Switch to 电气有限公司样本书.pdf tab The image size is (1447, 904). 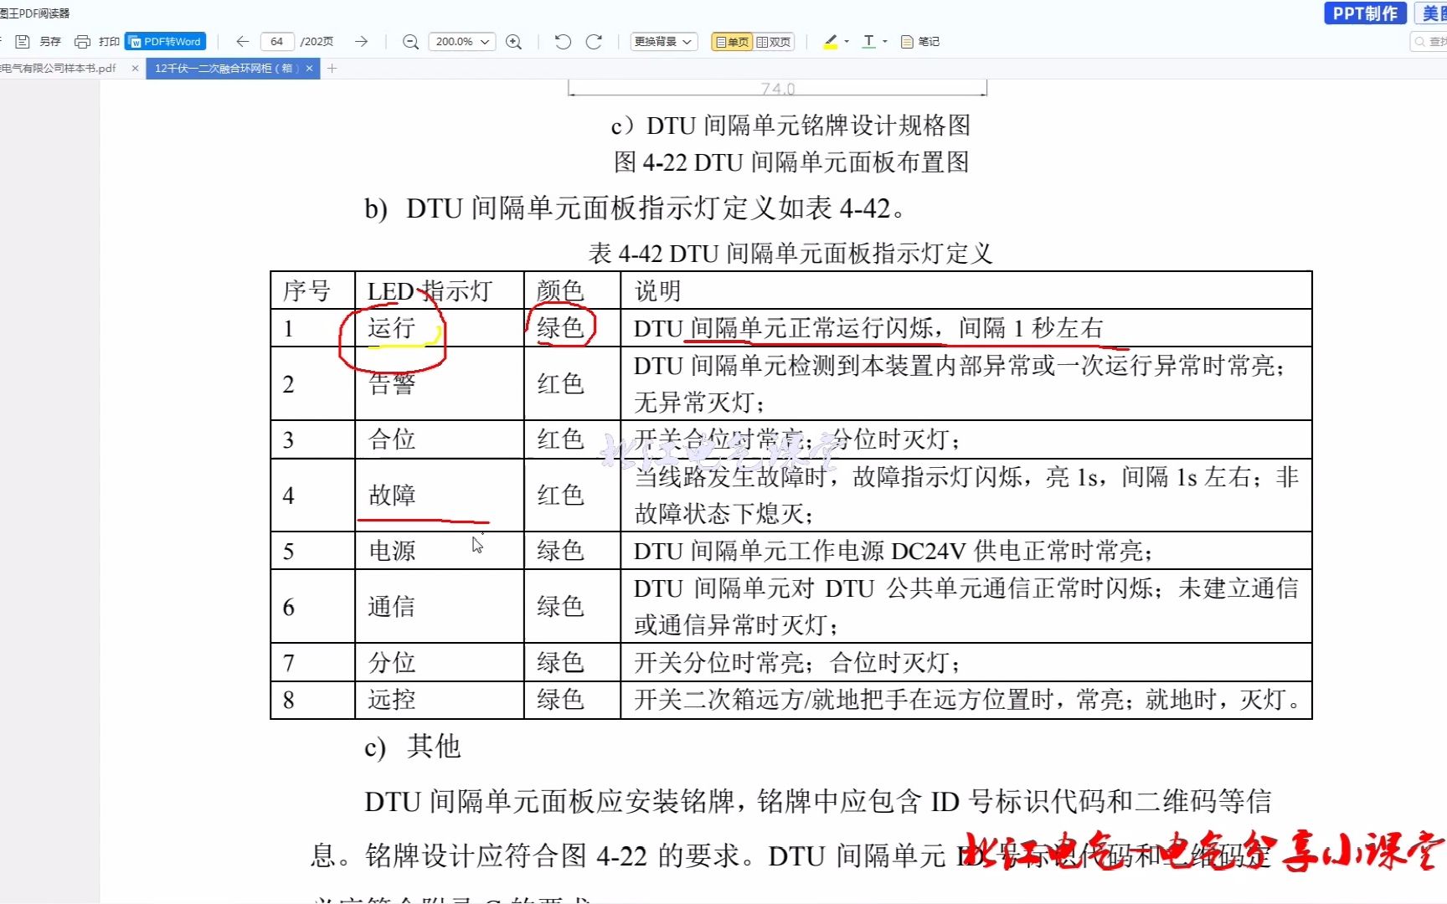coord(59,68)
